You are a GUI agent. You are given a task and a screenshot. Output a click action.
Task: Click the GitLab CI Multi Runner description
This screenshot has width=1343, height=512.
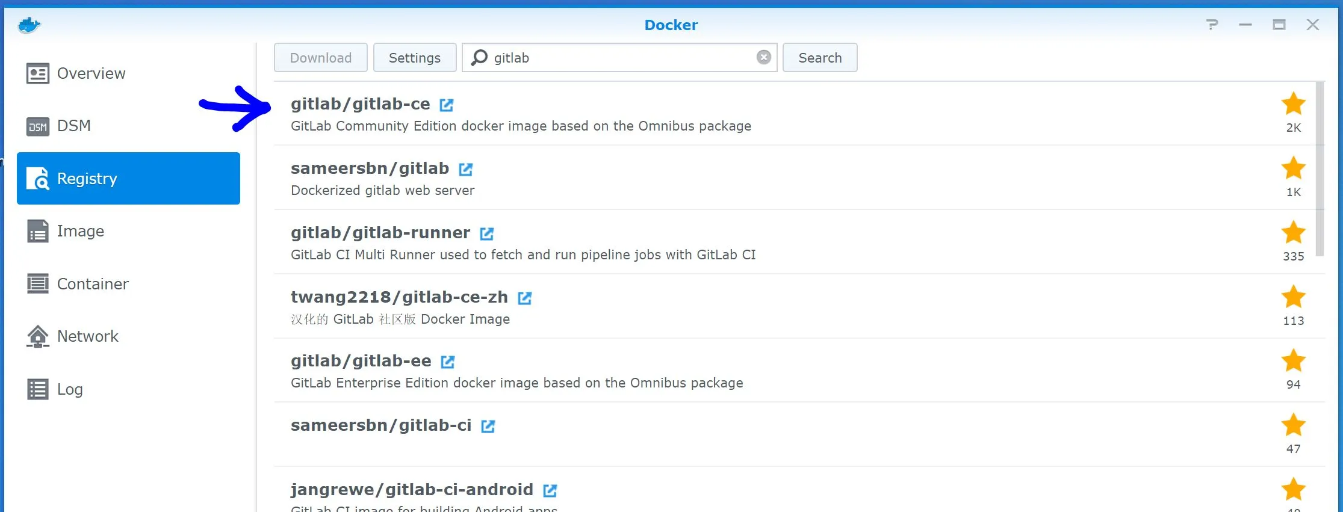(x=523, y=255)
